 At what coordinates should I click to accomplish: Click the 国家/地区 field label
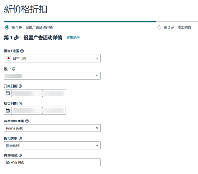[11, 51]
